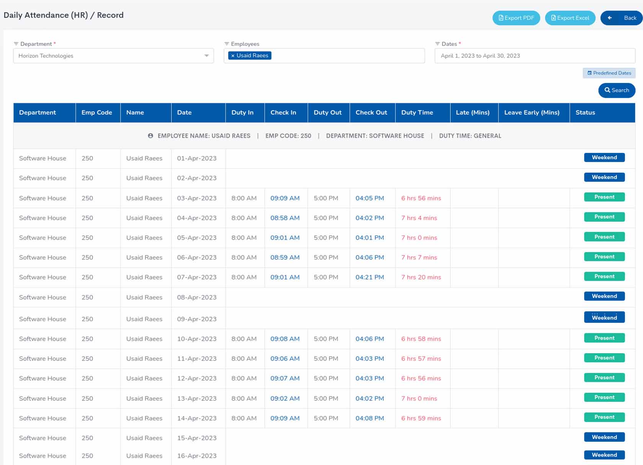This screenshot has width=643, height=465.
Task: Click duty time 6 hrs 58 mins
Action: 421,339
